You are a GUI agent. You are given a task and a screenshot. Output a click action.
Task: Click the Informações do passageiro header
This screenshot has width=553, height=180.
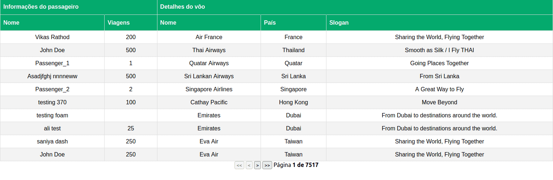point(41,7)
